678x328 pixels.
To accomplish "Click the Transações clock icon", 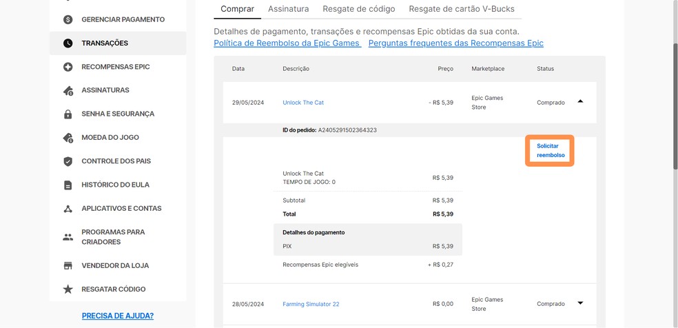I will [x=68, y=43].
